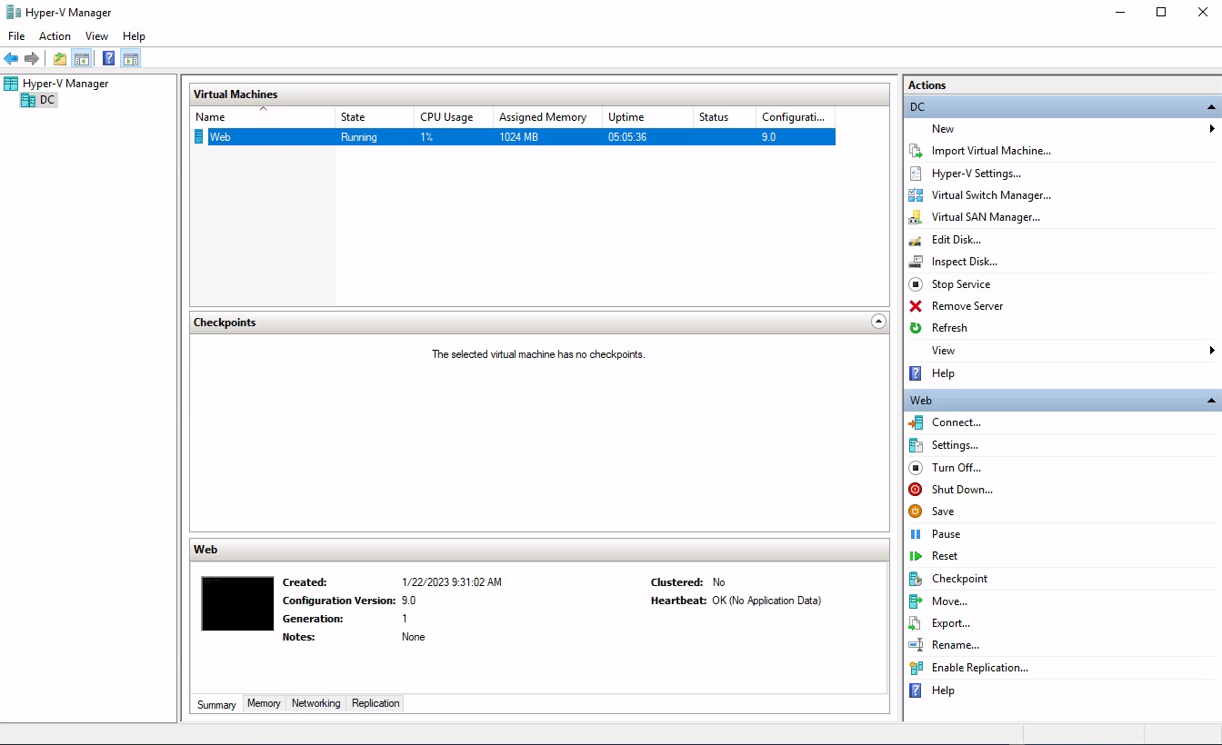
Task: Click the Hyper-V Manager title bar icon
Action: [x=13, y=13]
